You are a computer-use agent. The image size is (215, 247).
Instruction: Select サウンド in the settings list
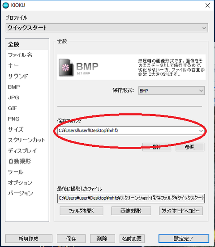click(27, 76)
